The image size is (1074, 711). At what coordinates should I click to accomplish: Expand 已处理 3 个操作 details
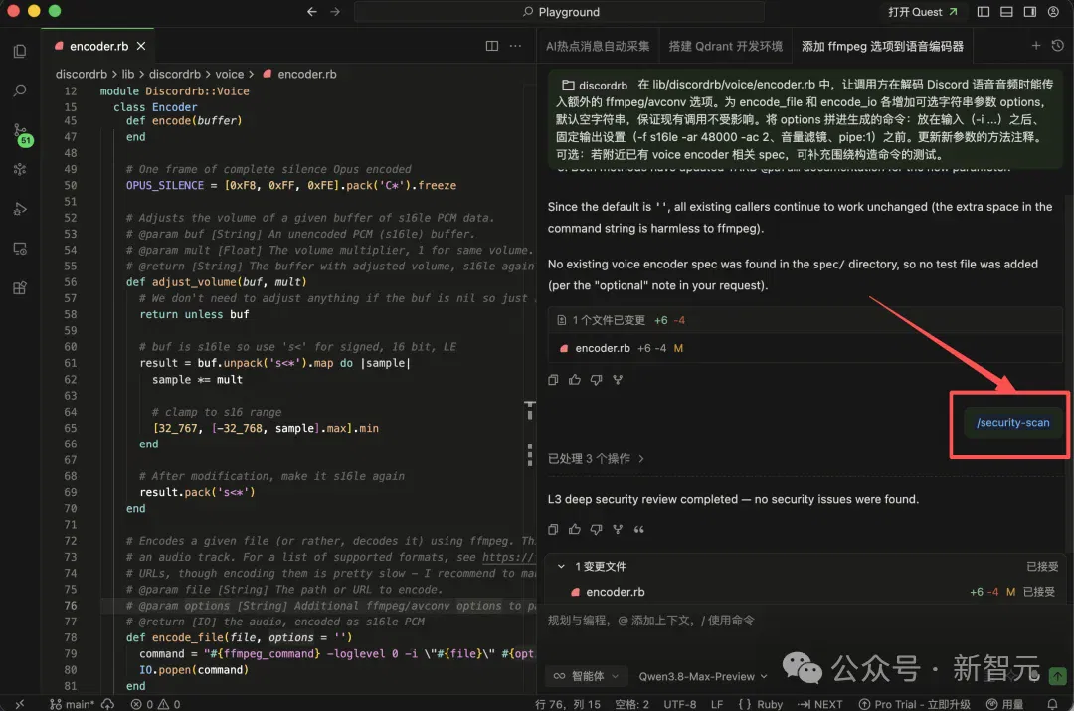point(596,459)
